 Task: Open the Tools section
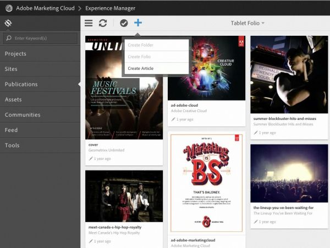pos(40,145)
